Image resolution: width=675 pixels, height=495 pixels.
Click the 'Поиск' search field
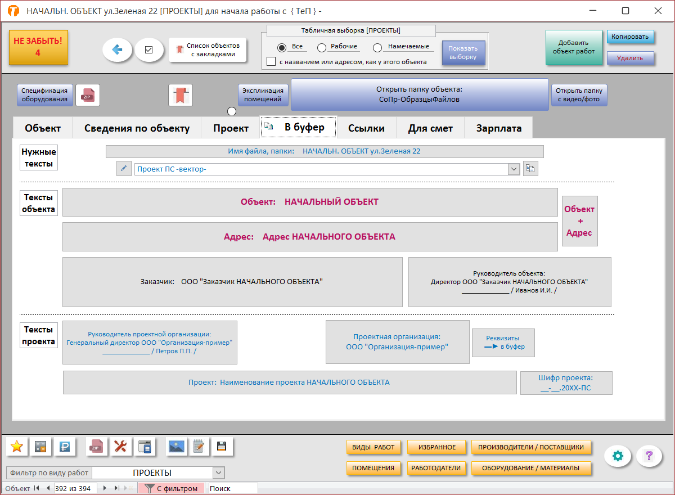click(232, 488)
